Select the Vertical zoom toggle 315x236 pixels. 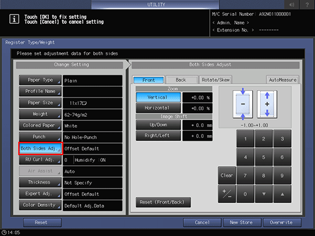pyautogui.click(x=158, y=97)
